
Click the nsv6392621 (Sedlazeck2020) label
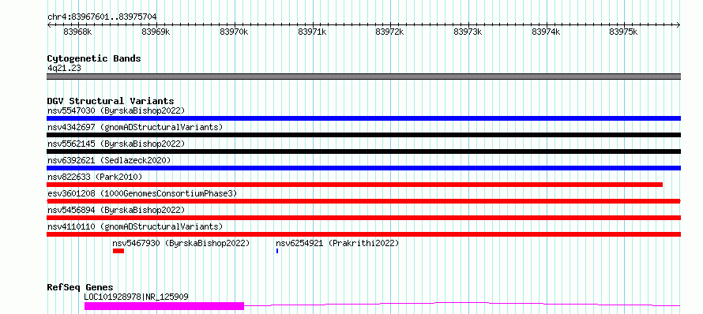pos(109,160)
